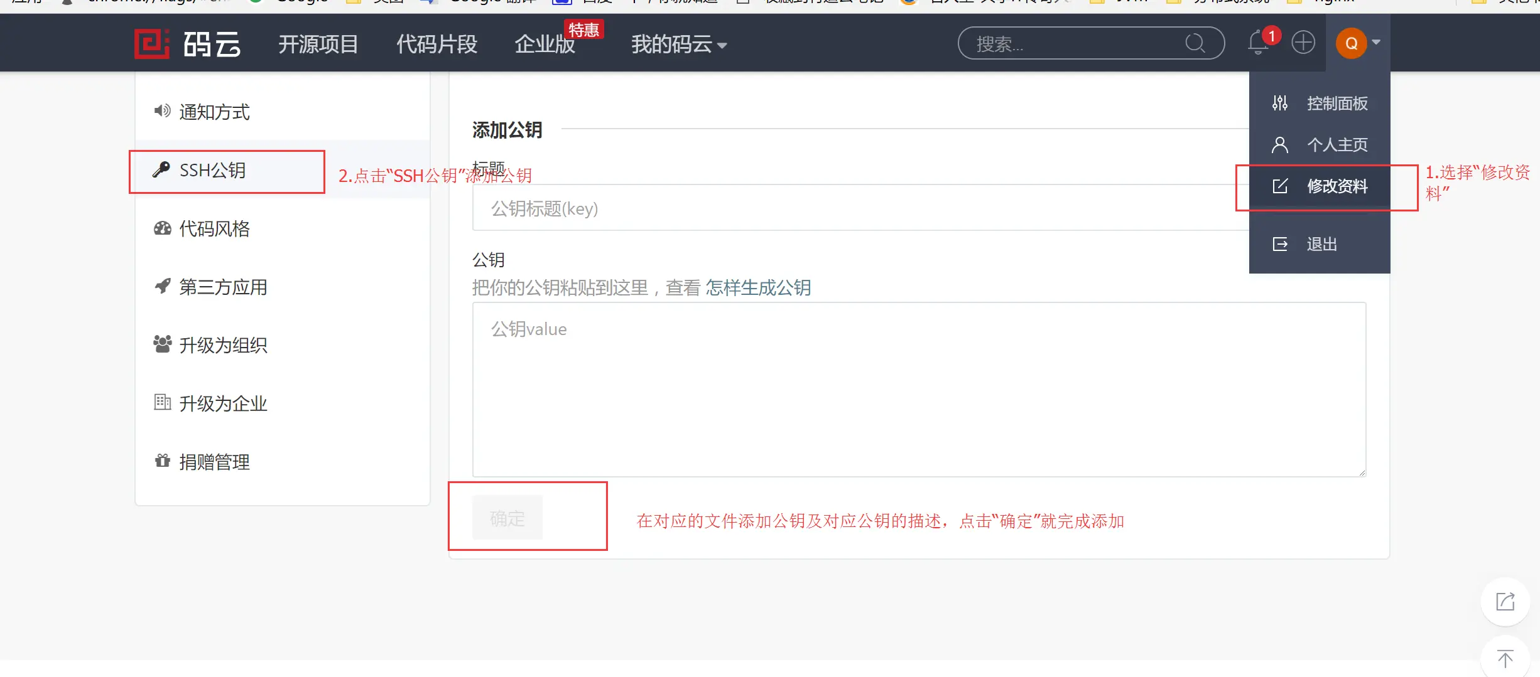Open the notification bell with badge

tap(1258, 43)
